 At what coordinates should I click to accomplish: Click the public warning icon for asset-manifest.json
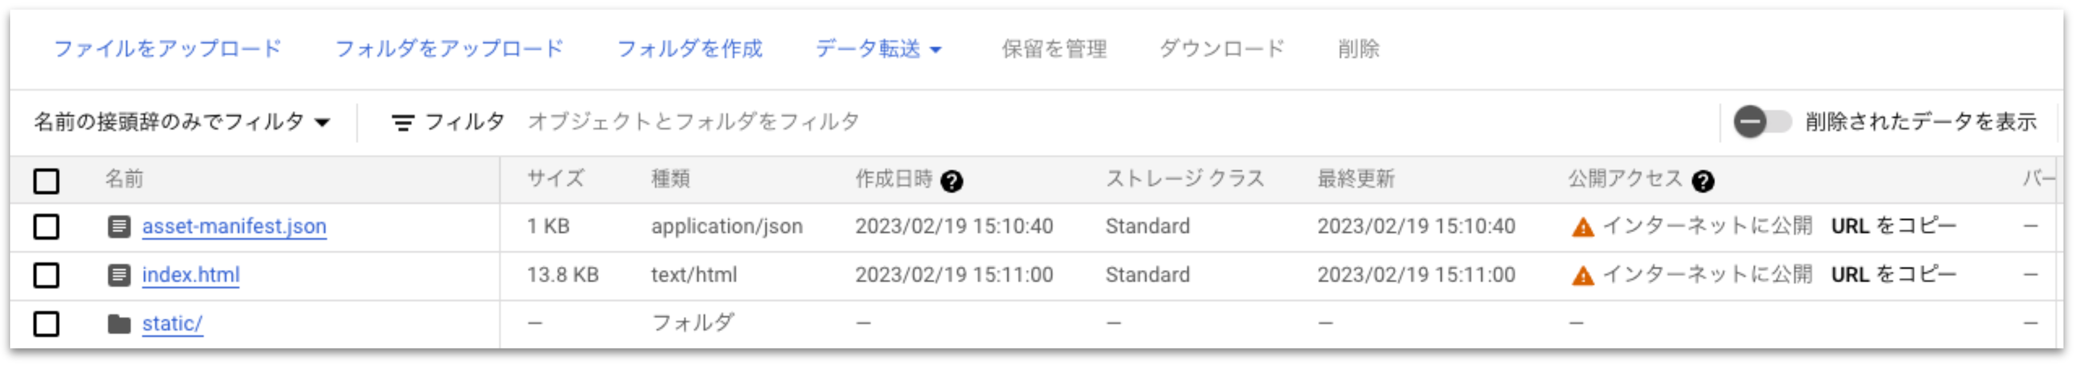tap(1583, 228)
